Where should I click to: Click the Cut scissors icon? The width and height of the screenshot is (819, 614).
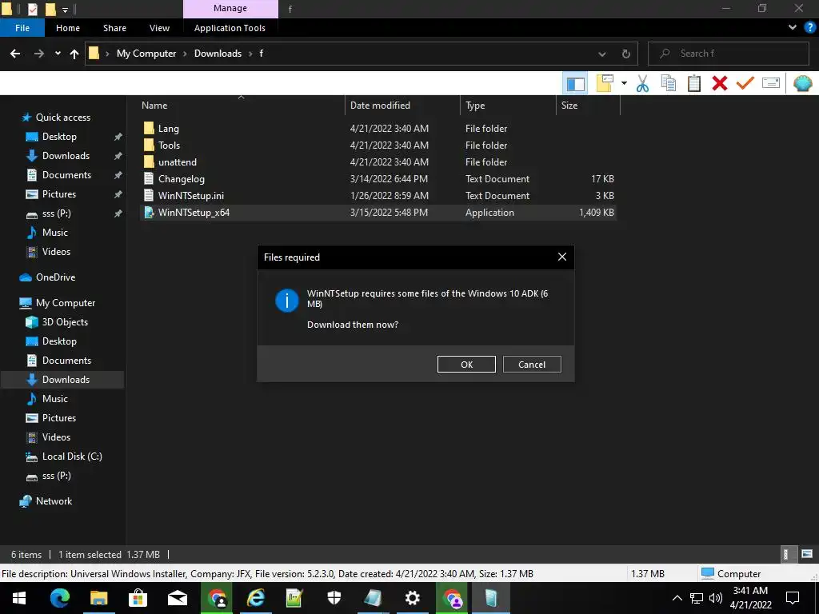coord(642,83)
